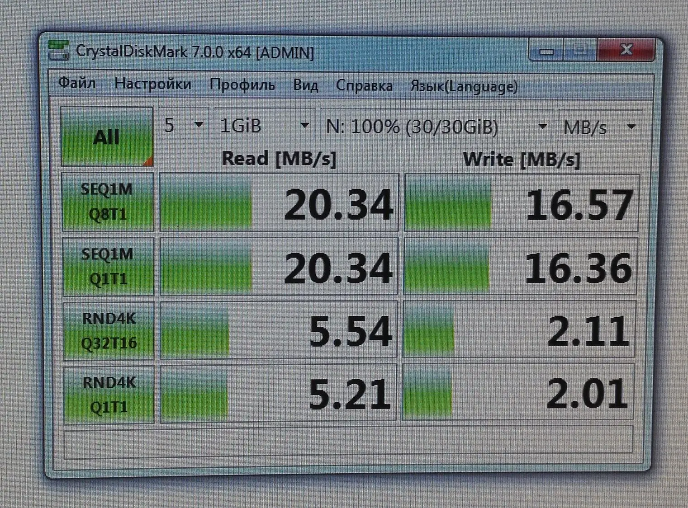Screen dimensions: 688x508
Task: Click the Write [MB/s] column header
Action: click(522, 160)
